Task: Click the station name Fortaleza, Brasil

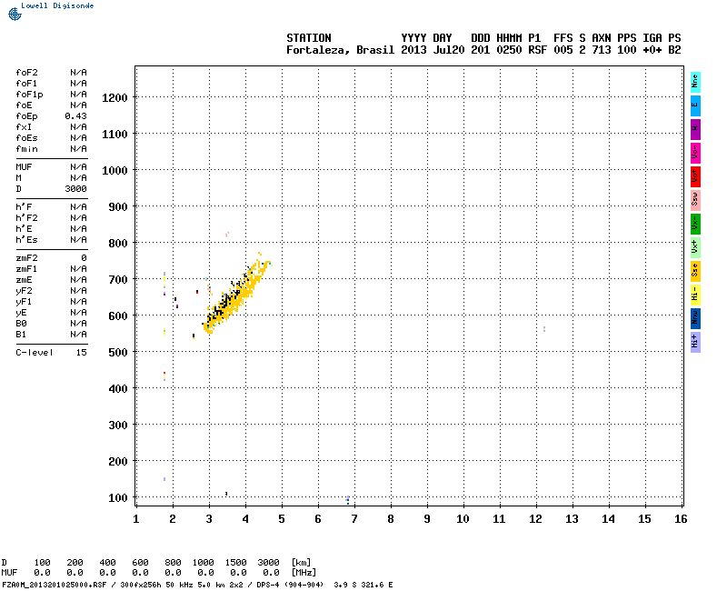Action: click(340, 50)
